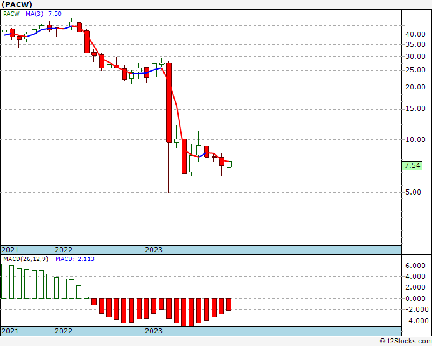432x346 pixels.
Task: Click the lowest MACD histogram bar pair
Action: 187,313
